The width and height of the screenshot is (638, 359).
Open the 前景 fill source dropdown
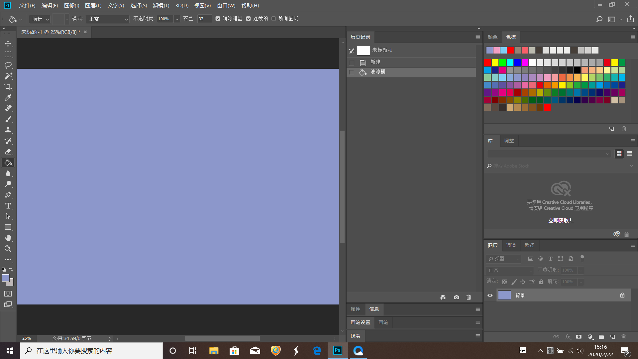pos(40,19)
